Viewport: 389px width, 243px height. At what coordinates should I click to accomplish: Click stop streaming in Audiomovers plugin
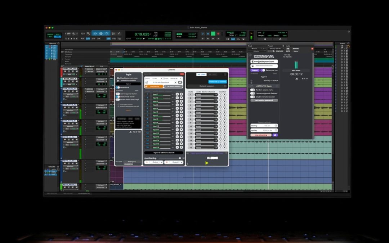[x=261, y=135]
